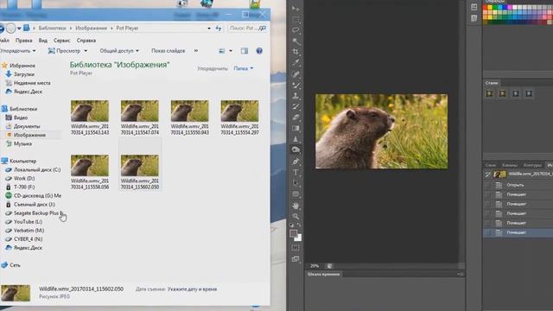Select the Gradient tool
Image resolution: width=553 pixels, height=311 pixels.
pos(296,128)
